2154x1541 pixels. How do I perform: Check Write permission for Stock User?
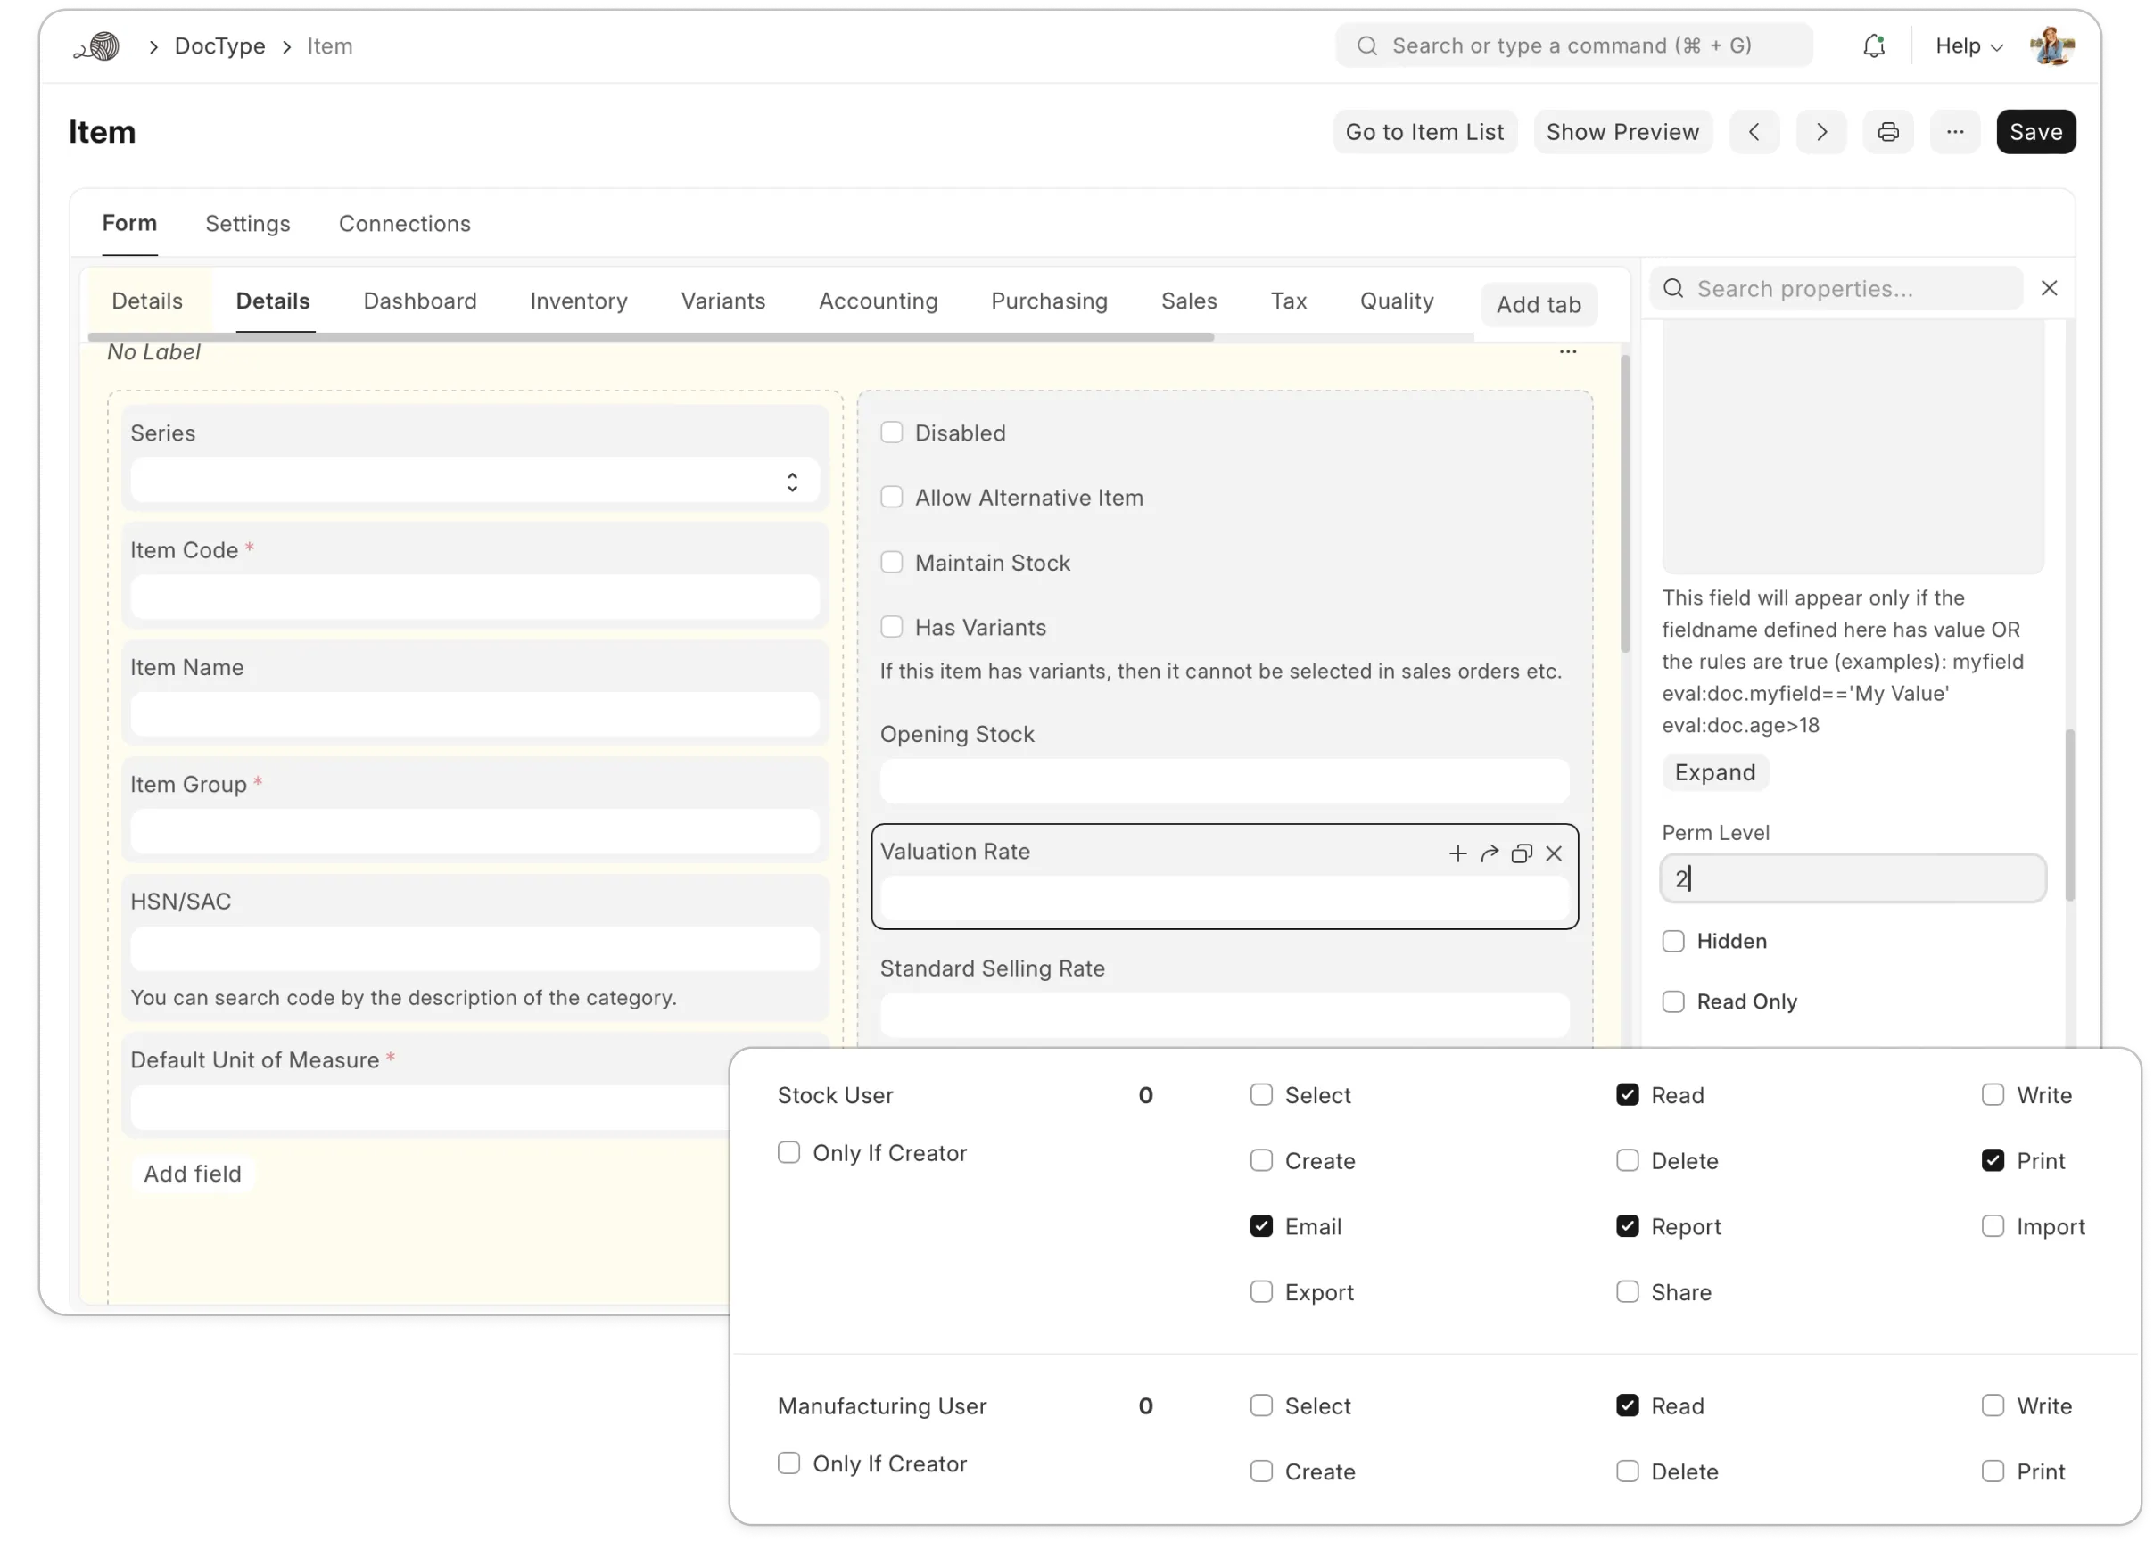[1992, 1094]
